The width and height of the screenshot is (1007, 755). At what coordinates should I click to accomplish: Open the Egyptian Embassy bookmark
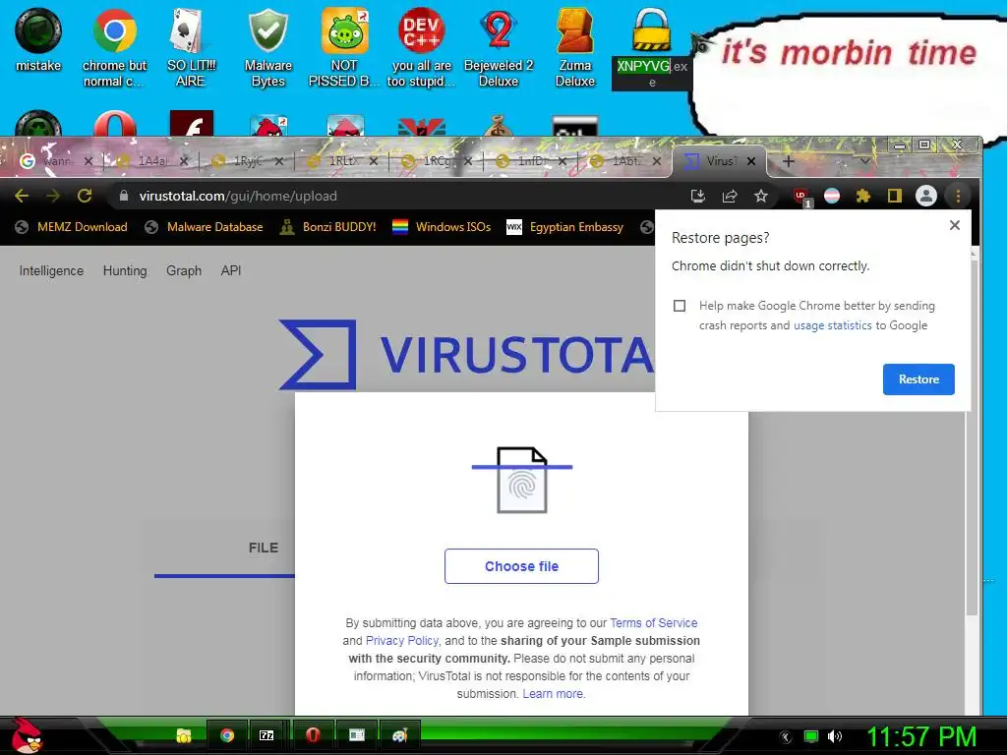(565, 227)
